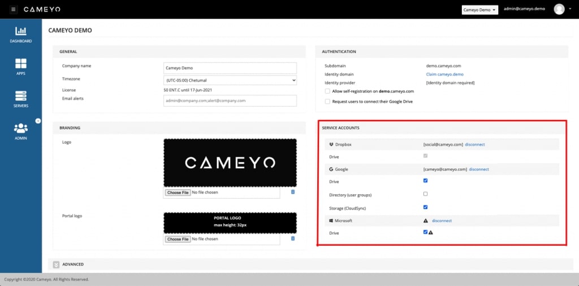The image size is (579, 286).
Task: Click the Microsoft Windows service icon
Action: pos(331,220)
